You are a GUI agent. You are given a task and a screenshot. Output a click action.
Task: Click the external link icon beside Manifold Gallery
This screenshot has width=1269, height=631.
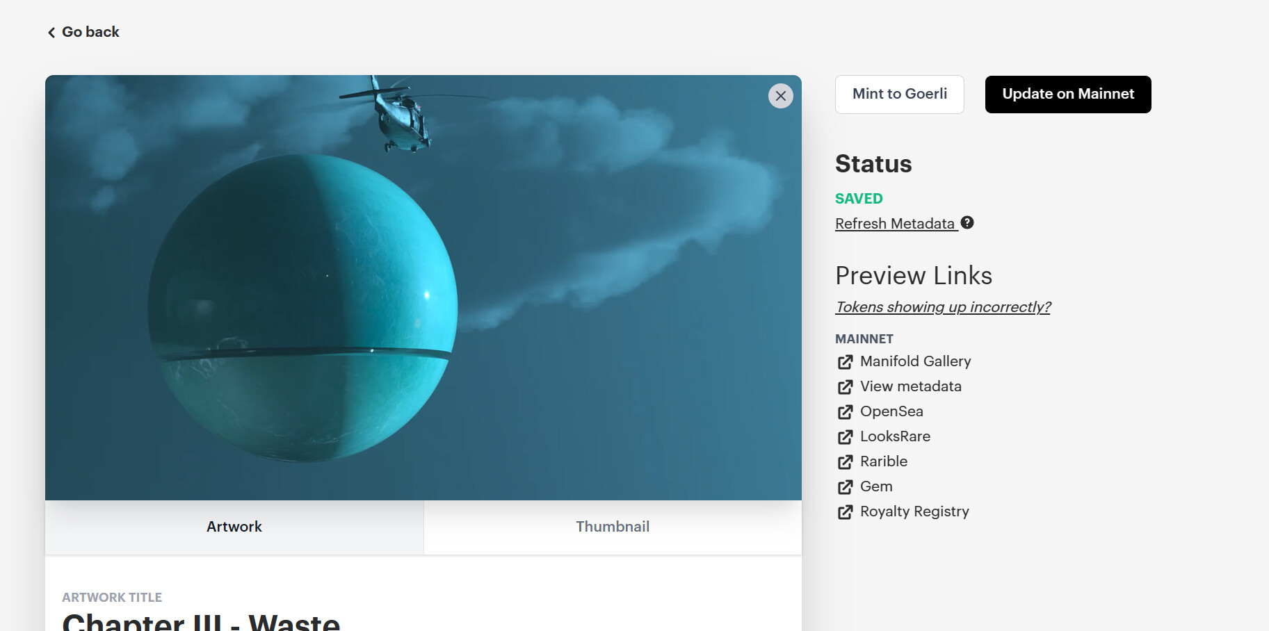pyautogui.click(x=845, y=362)
